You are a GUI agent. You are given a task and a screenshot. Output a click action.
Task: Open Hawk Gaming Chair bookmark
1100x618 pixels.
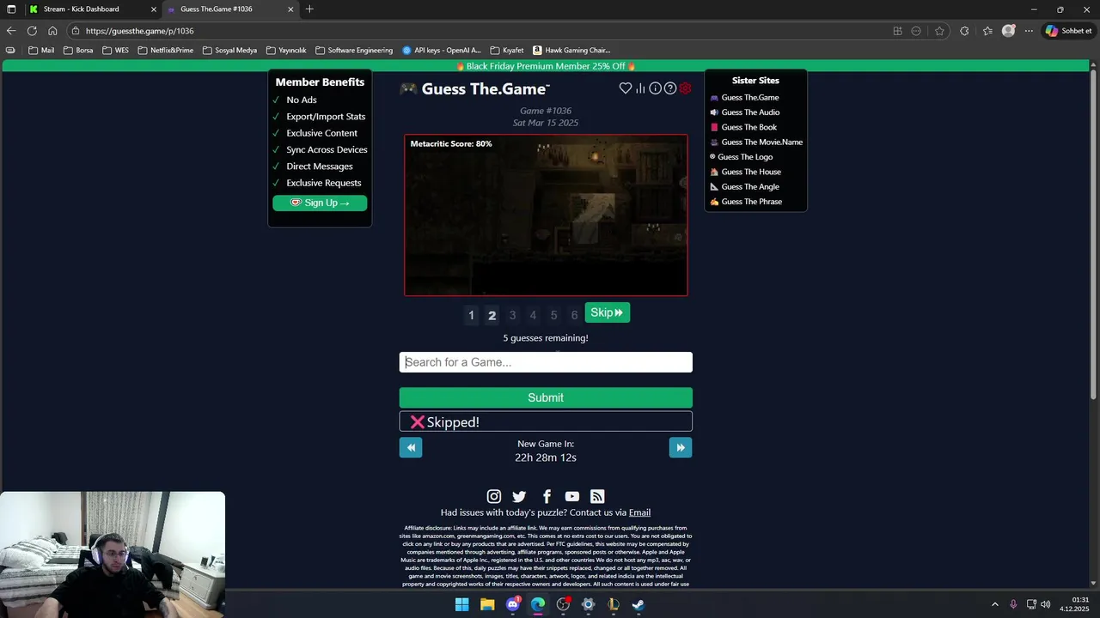571,51
